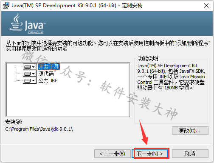This screenshot has width=214, height=163.
Task: Cancel installation with 取消 button
Action: pos(190,154)
